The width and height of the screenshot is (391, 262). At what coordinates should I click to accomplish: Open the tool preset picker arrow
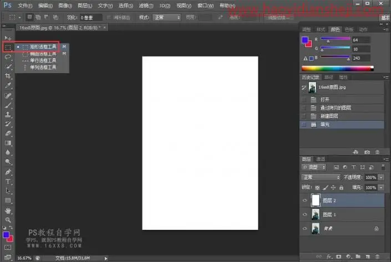pyautogui.click(x=19, y=17)
